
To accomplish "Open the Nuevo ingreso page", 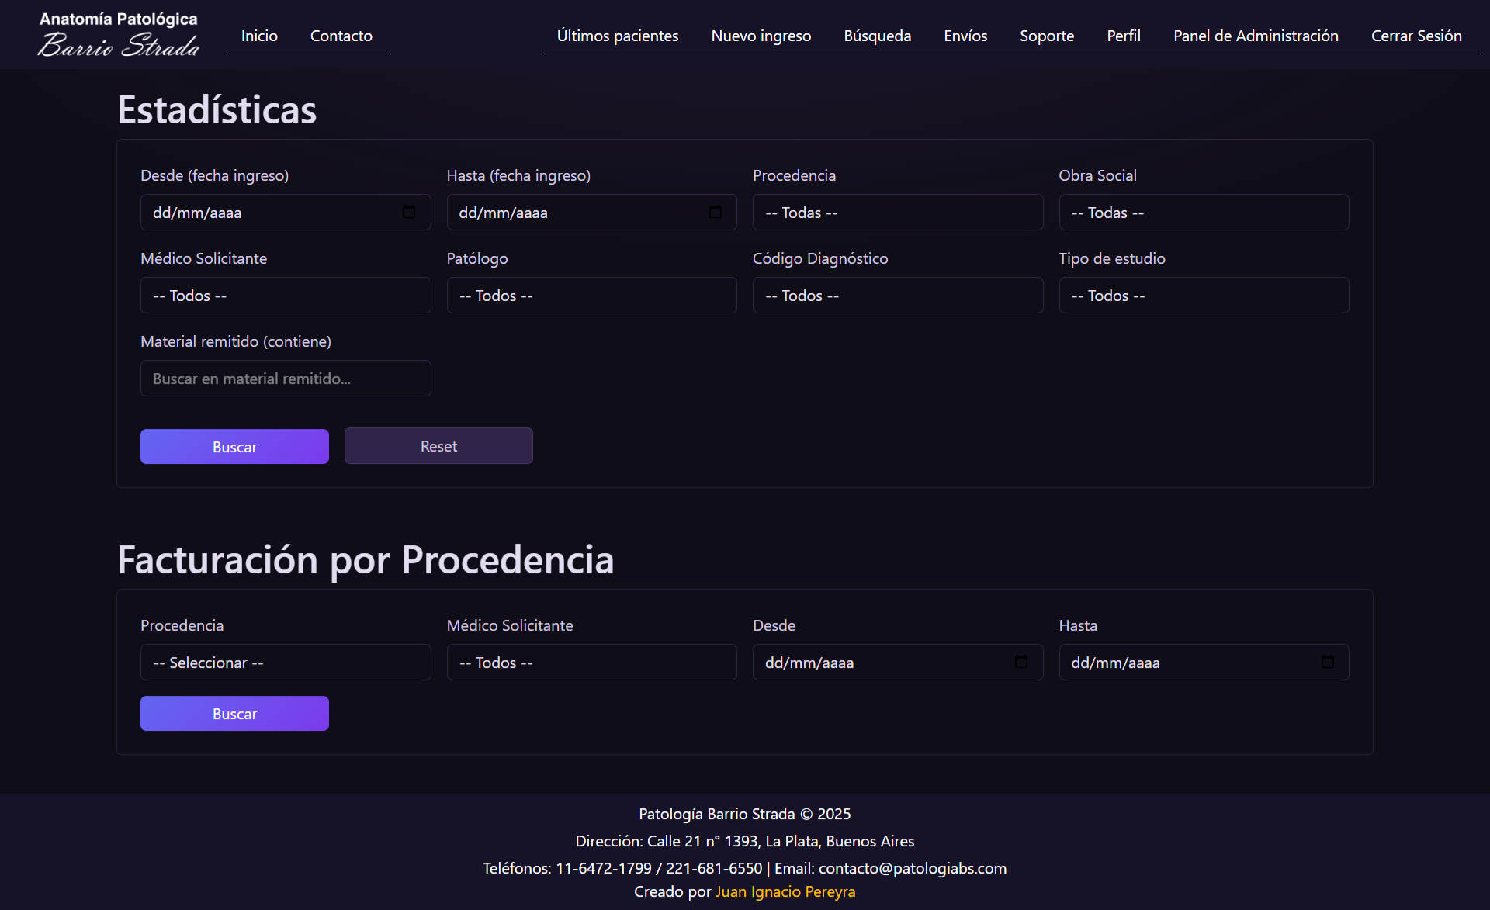I will pyautogui.click(x=761, y=36).
